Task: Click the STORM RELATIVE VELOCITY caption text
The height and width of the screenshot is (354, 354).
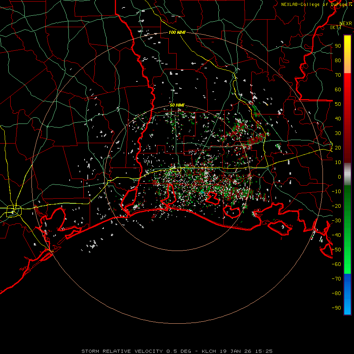Action: (x=122, y=351)
